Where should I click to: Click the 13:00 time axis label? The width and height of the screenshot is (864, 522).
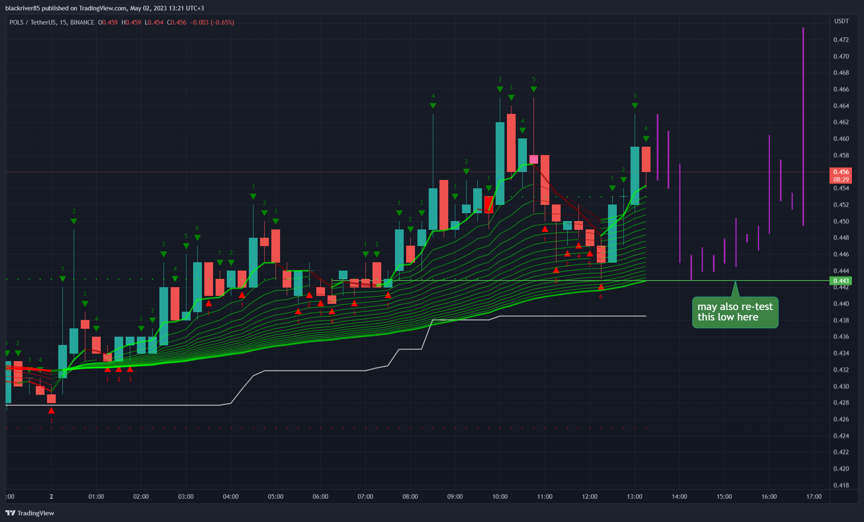[635, 497]
